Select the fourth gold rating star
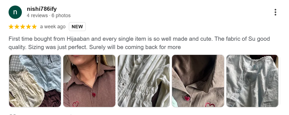Image resolution: width=289 pixels, height=115 pixels. 28,27
